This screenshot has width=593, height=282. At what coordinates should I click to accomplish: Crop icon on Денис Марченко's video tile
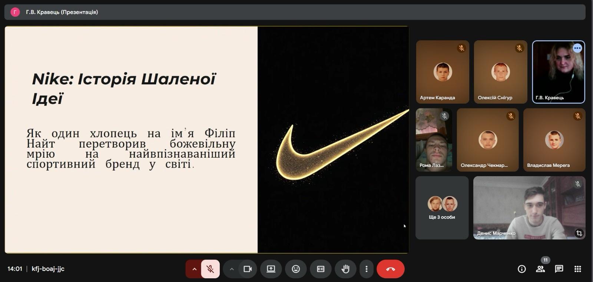[x=579, y=233]
